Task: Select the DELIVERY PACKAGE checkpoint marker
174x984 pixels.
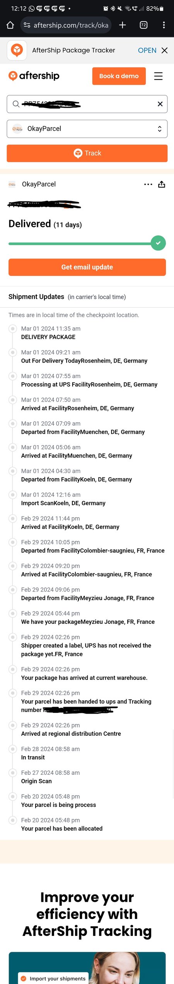Action: [13, 329]
